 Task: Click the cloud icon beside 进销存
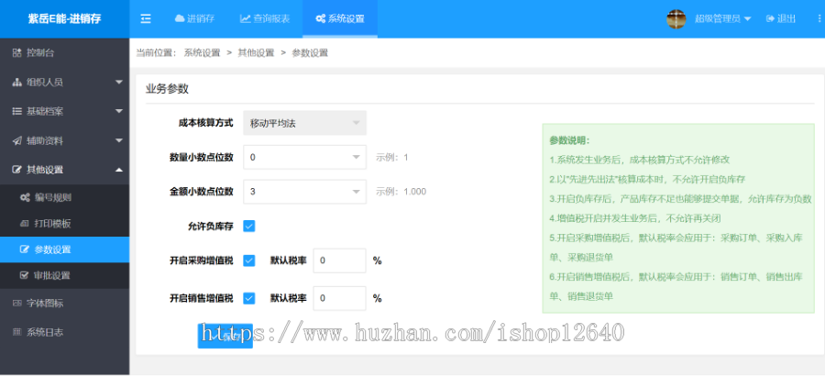[180, 18]
